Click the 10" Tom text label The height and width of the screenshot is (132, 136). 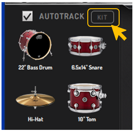click(x=87, y=119)
